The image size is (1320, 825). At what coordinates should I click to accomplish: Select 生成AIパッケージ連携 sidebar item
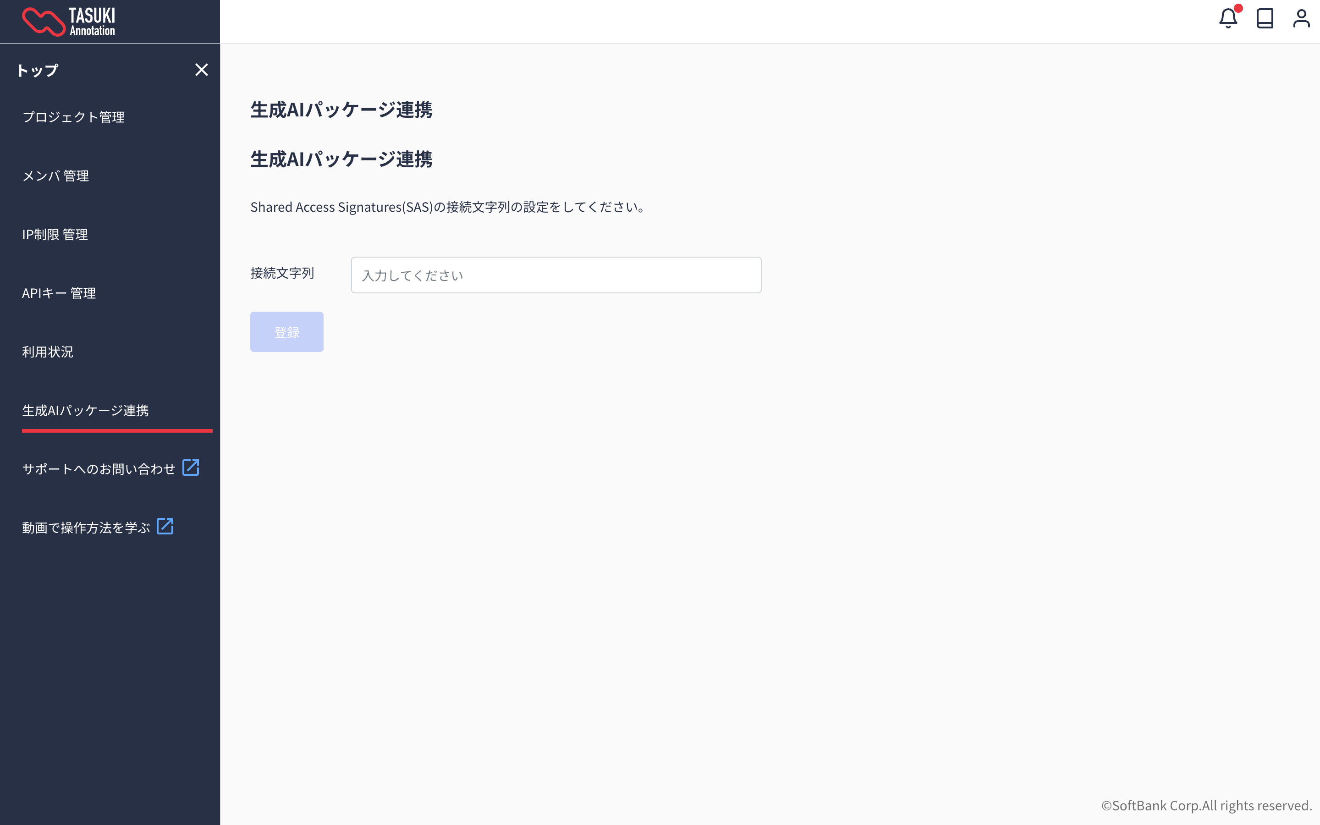85,411
